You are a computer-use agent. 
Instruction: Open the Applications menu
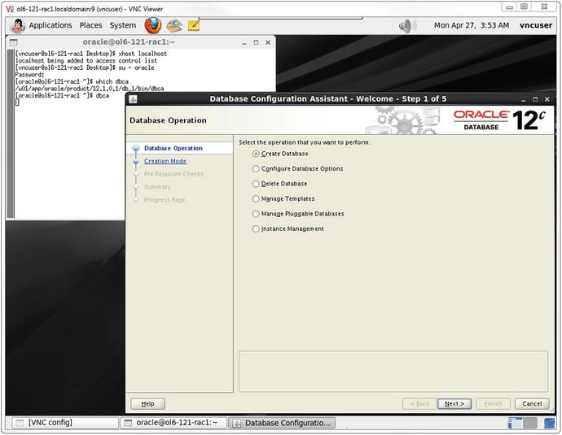[50, 25]
